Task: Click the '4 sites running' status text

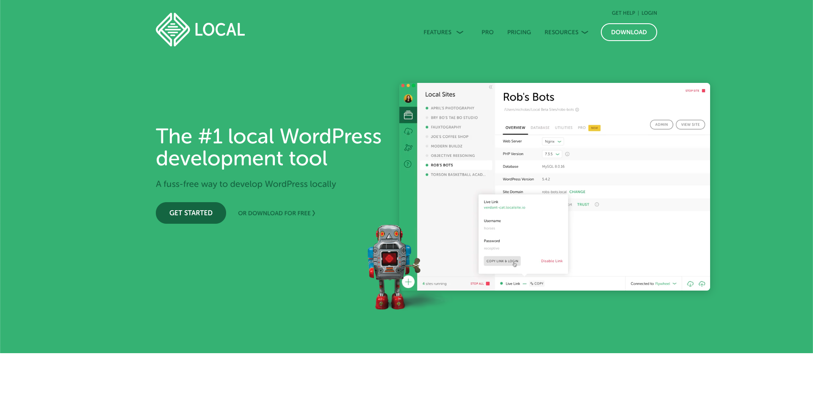Action: [x=434, y=284]
